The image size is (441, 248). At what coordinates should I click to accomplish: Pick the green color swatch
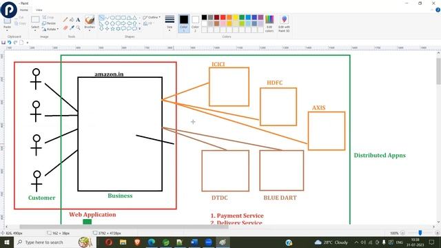tap(242, 17)
